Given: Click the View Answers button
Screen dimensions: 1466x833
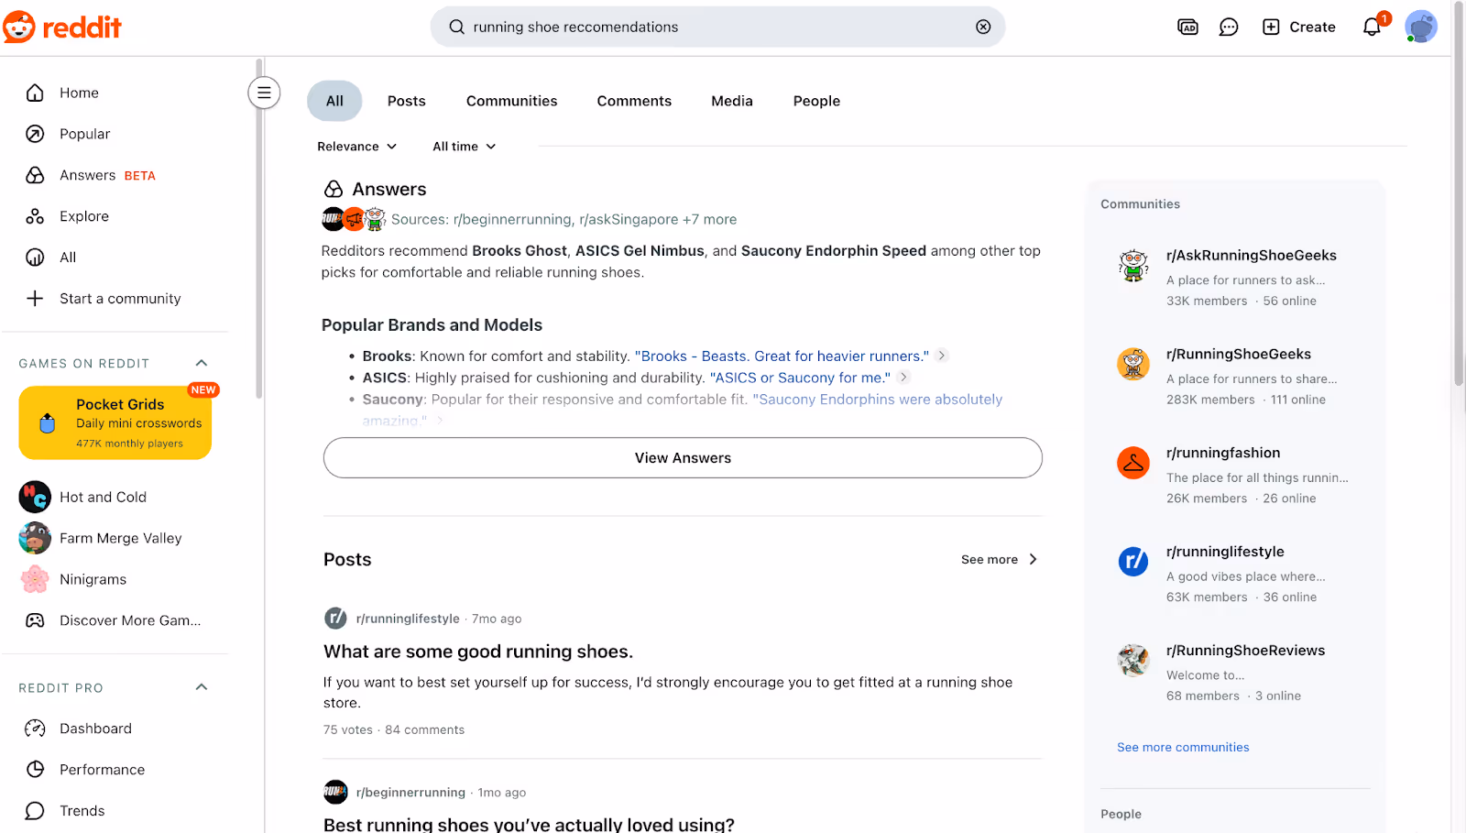Looking at the screenshot, I should coord(683,458).
